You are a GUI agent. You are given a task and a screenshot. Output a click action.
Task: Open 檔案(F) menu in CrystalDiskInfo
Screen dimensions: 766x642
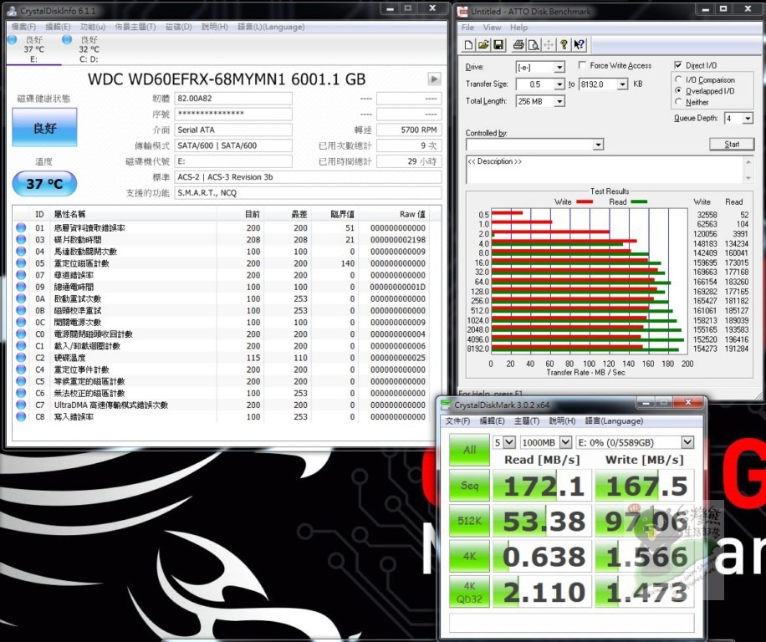[23, 27]
